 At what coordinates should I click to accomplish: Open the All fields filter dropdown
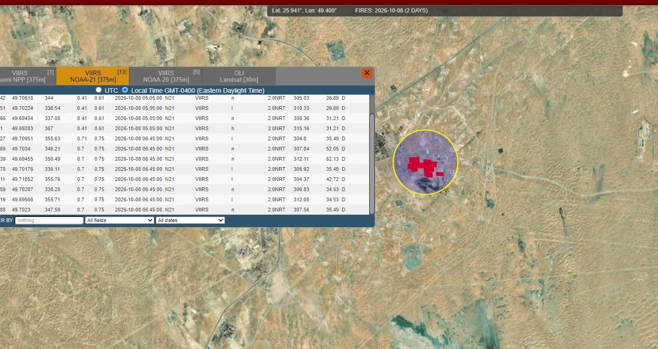[120, 220]
